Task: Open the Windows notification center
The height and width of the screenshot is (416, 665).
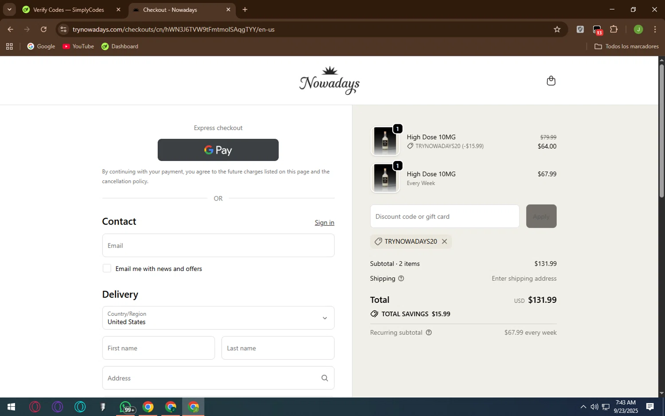Action: (650, 407)
